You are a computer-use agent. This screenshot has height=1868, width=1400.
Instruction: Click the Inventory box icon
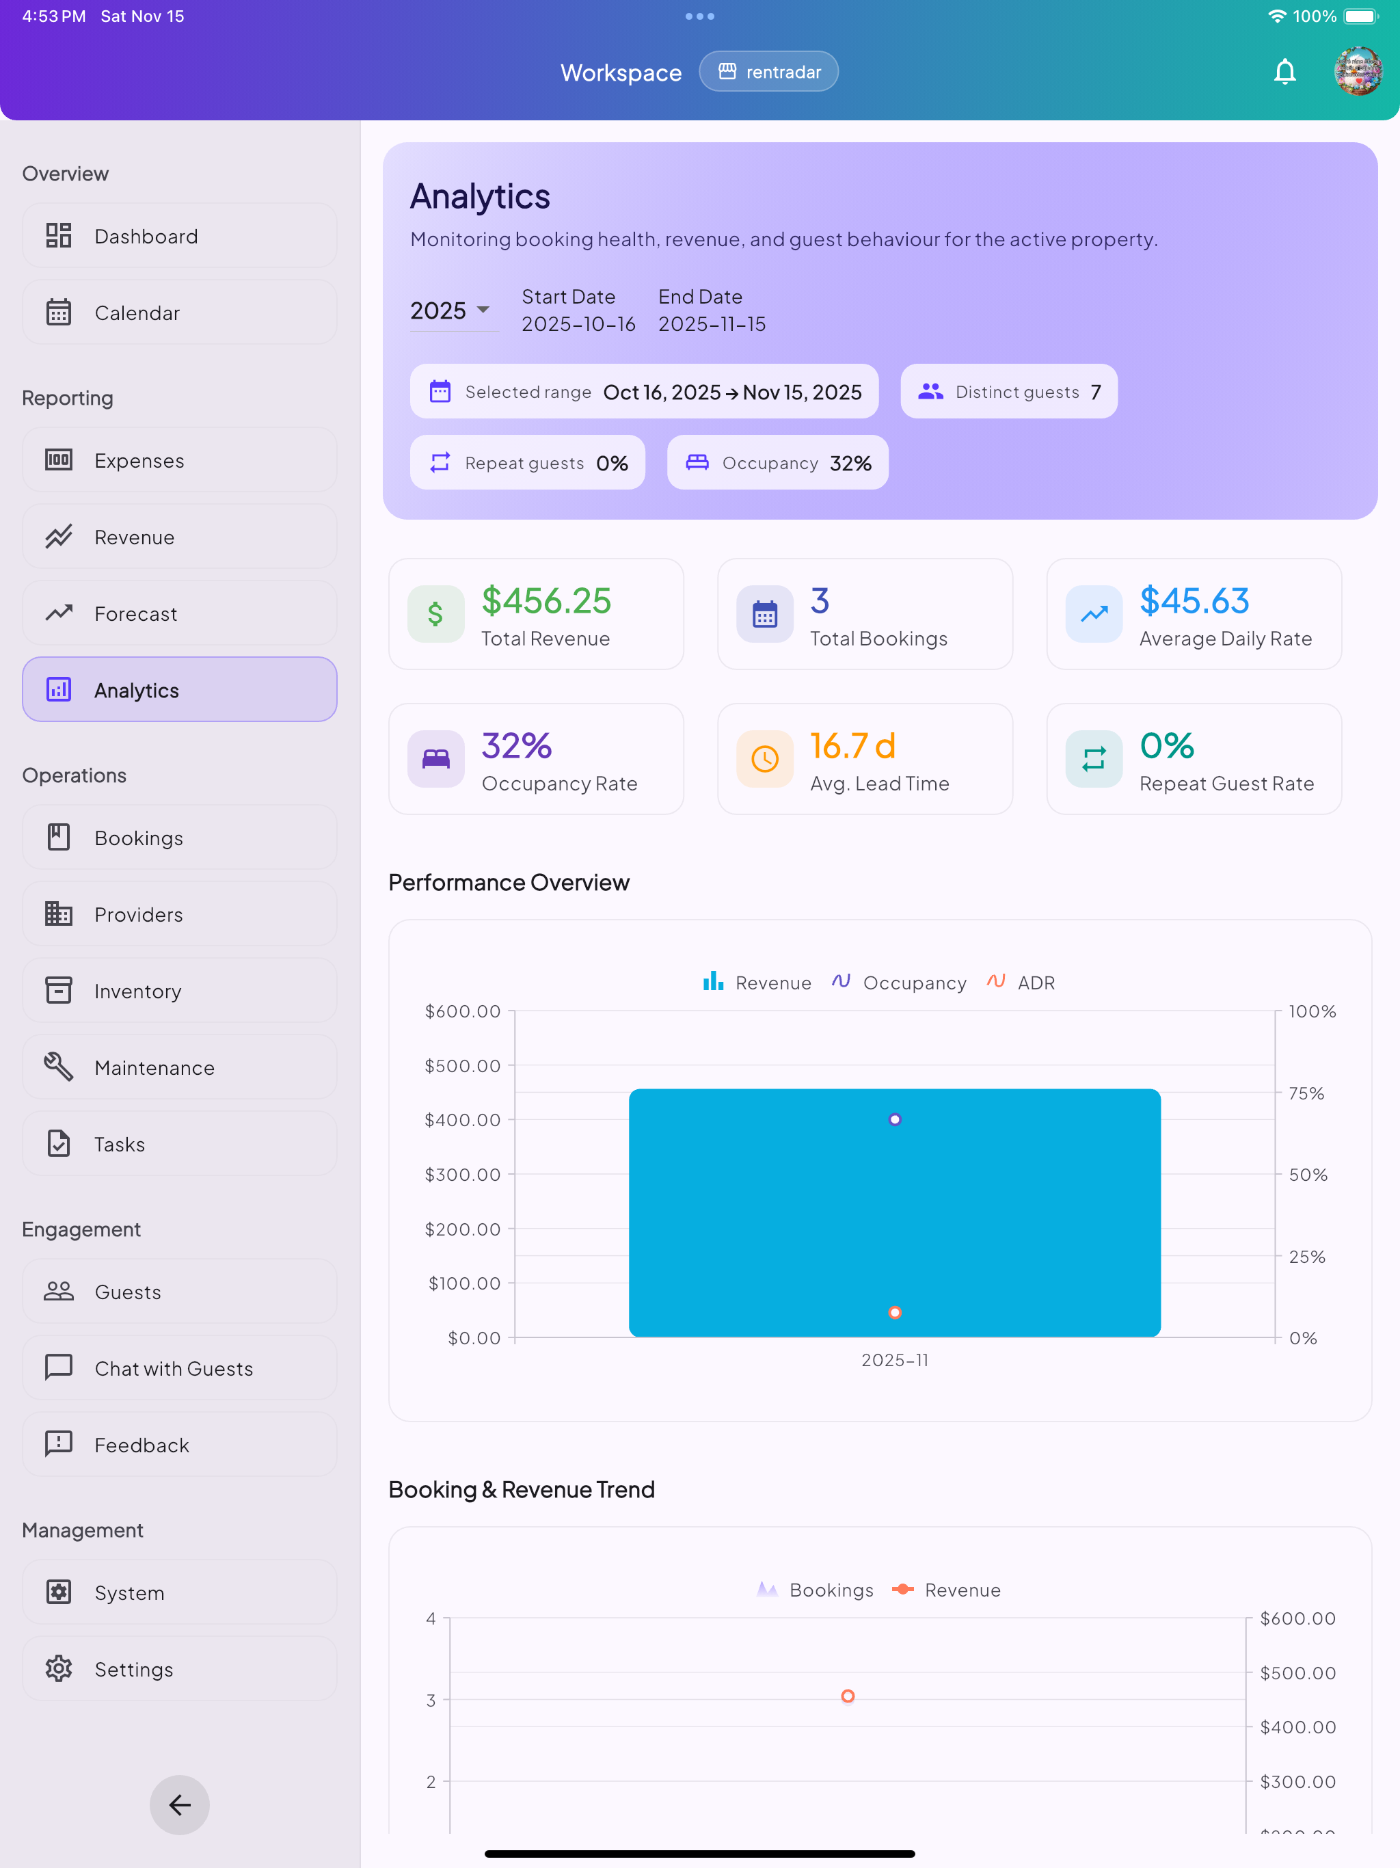58,991
